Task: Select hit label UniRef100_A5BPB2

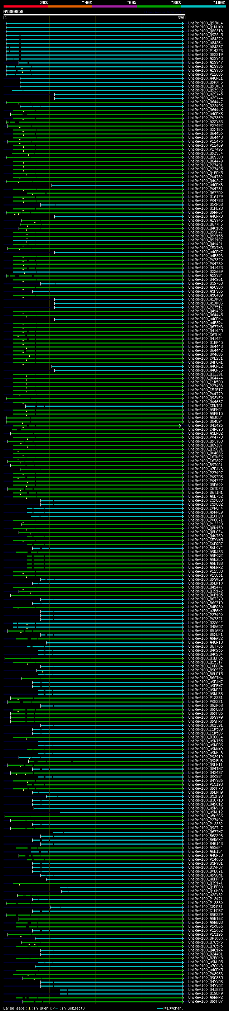Action: click(205, 433)
